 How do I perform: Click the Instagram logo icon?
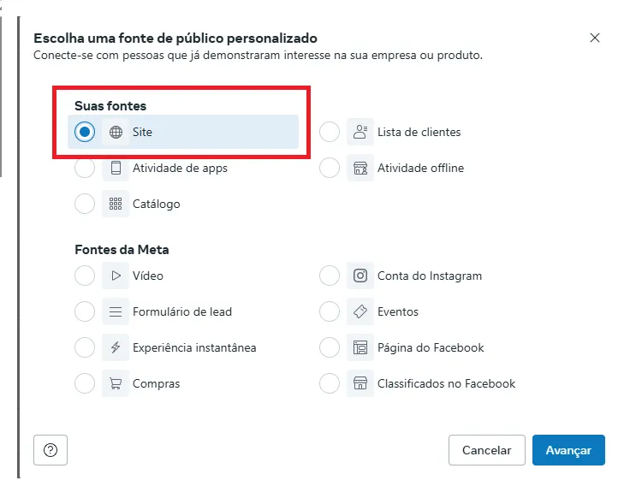tap(360, 276)
